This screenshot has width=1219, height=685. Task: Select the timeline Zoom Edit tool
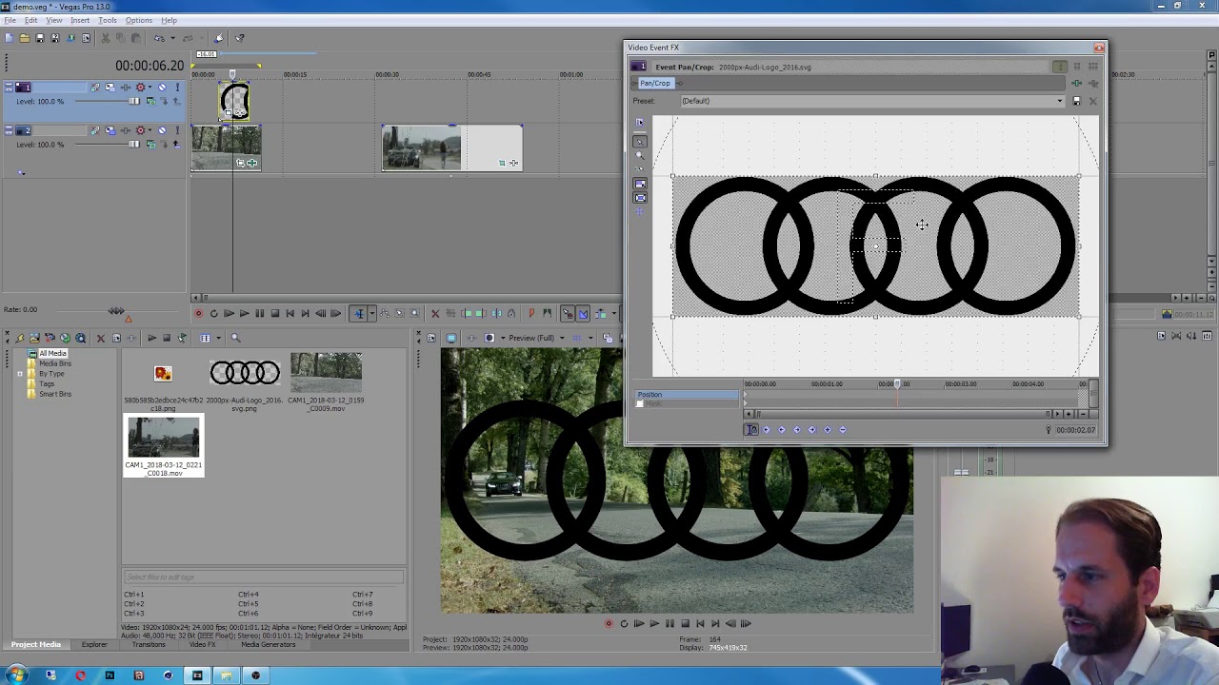(x=414, y=313)
